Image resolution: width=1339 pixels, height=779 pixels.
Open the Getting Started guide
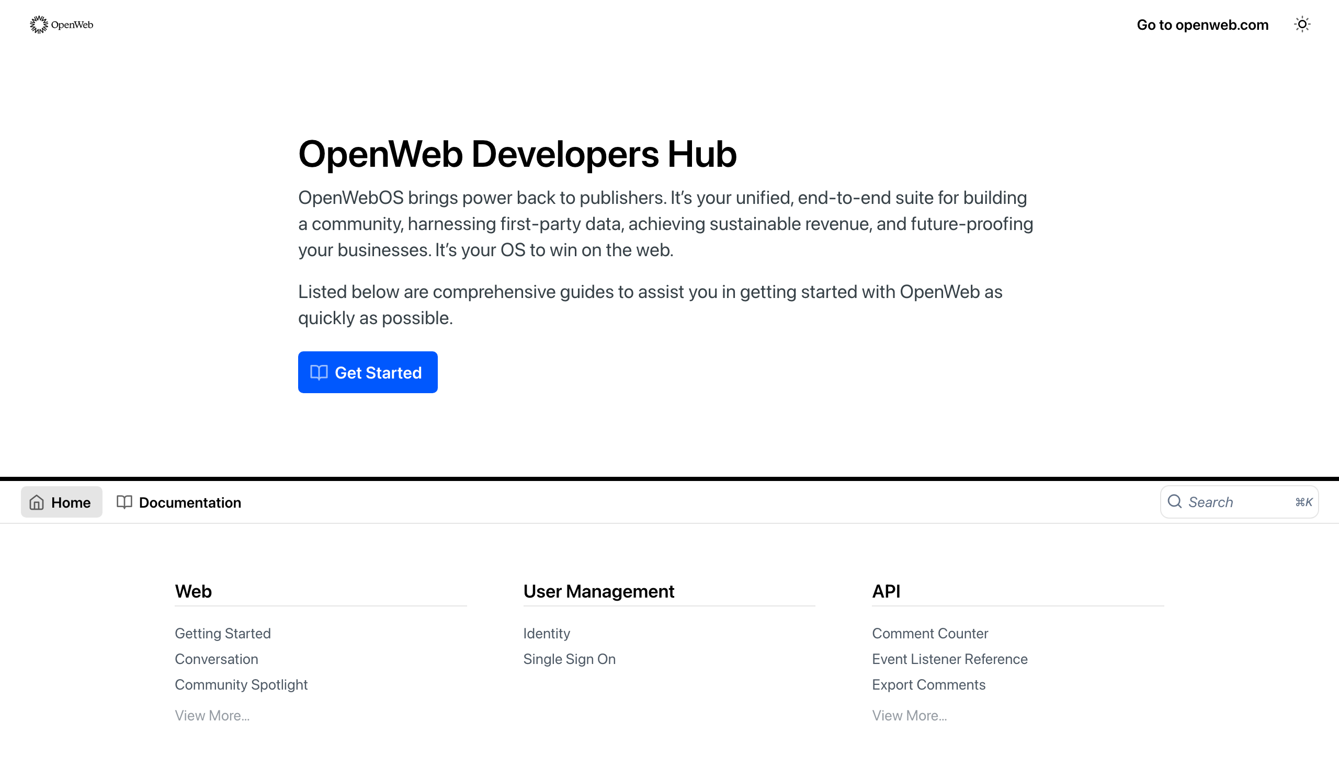[223, 633]
